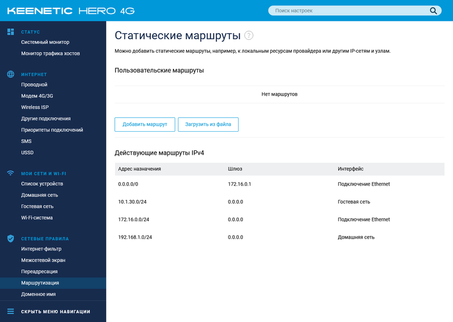
Task: Click the Добавить маршрут button
Action: pos(145,124)
